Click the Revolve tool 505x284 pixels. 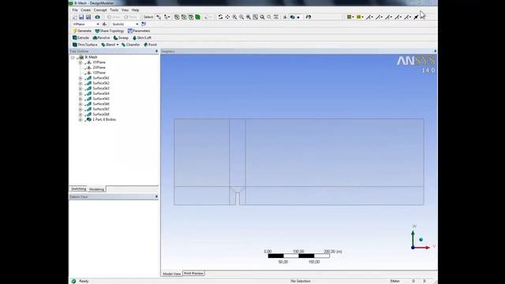[101, 38]
